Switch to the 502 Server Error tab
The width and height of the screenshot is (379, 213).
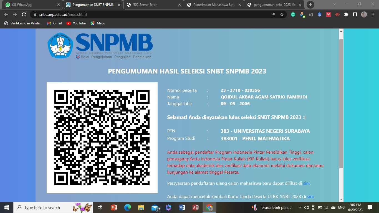pyautogui.click(x=153, y=5)
